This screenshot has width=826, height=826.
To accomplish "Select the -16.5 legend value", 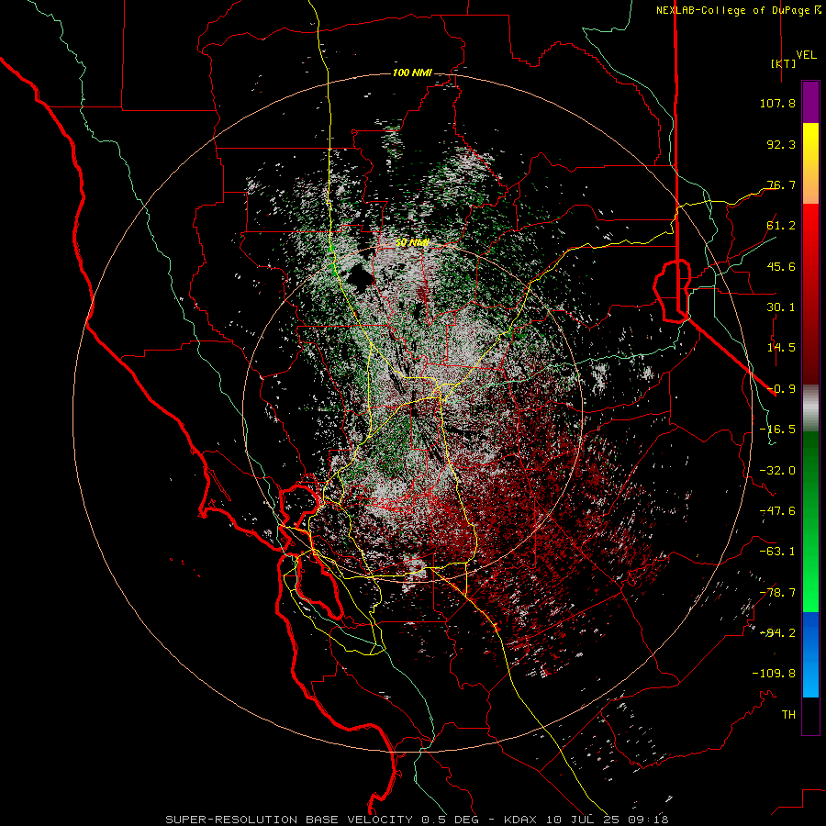I will [777, 430].
